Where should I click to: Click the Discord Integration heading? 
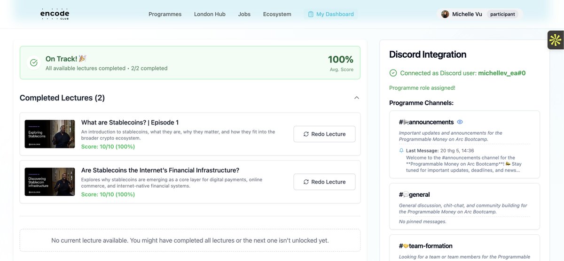click(x=428, y=54)
